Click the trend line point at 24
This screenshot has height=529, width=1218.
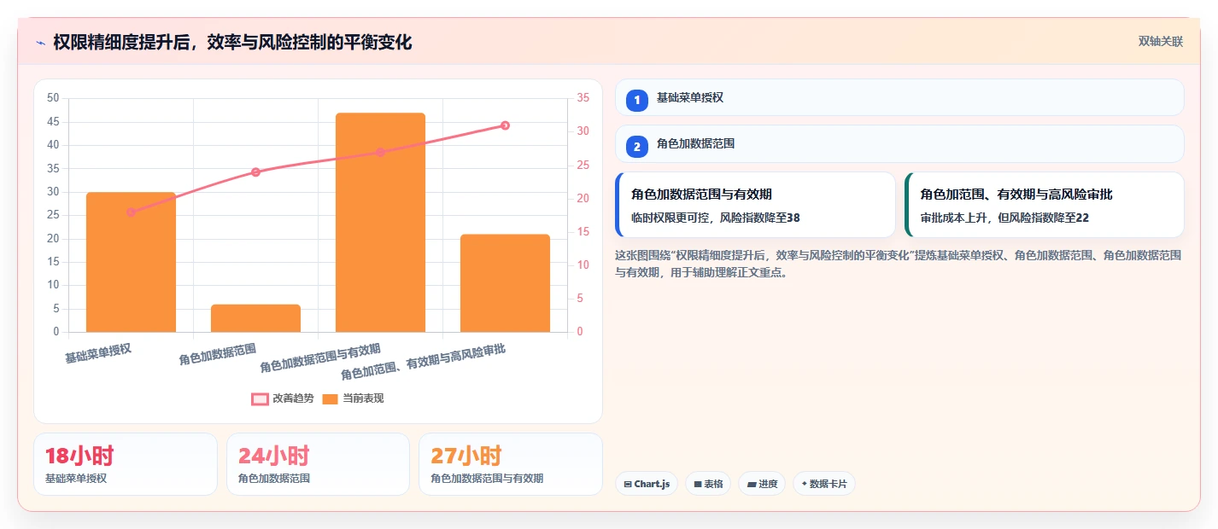click(x=255, y=172)
